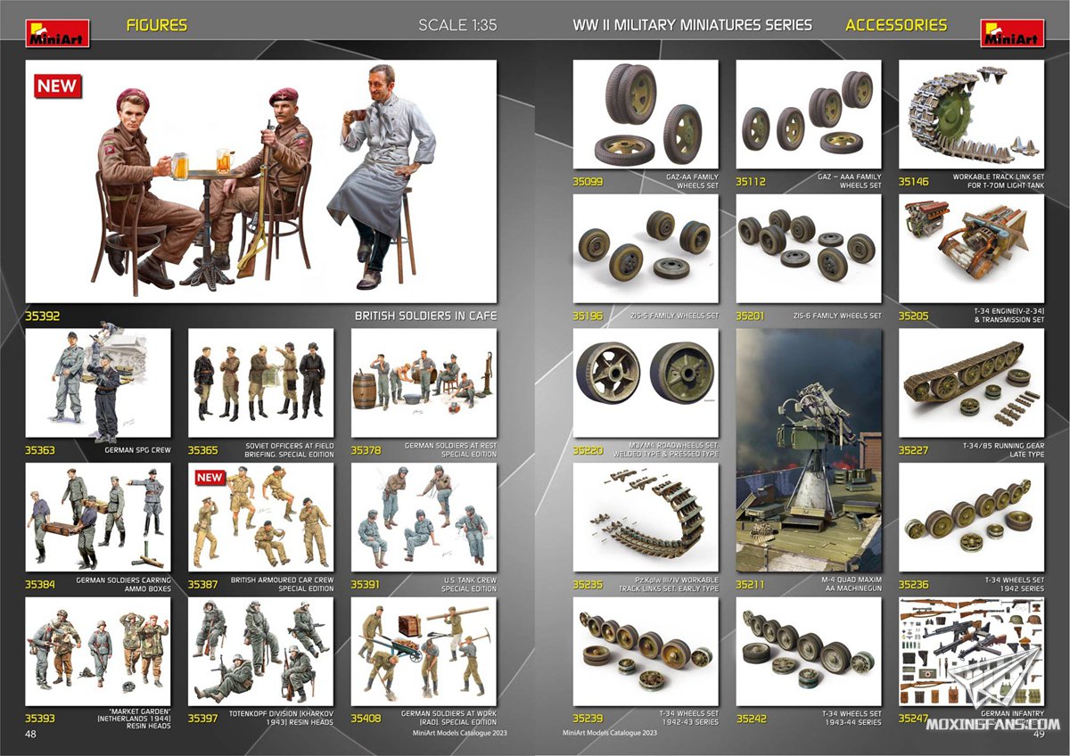1070x756 pixels.
Task: Click the WW II MILITARY MINIATURES SERIES heading
Action: click(x=692, y=25)
